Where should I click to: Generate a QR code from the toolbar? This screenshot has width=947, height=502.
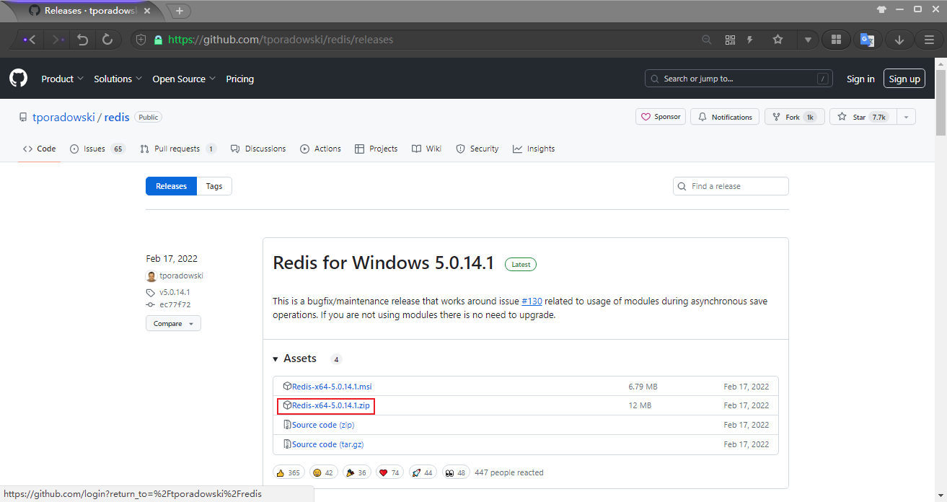coord(730,39)
